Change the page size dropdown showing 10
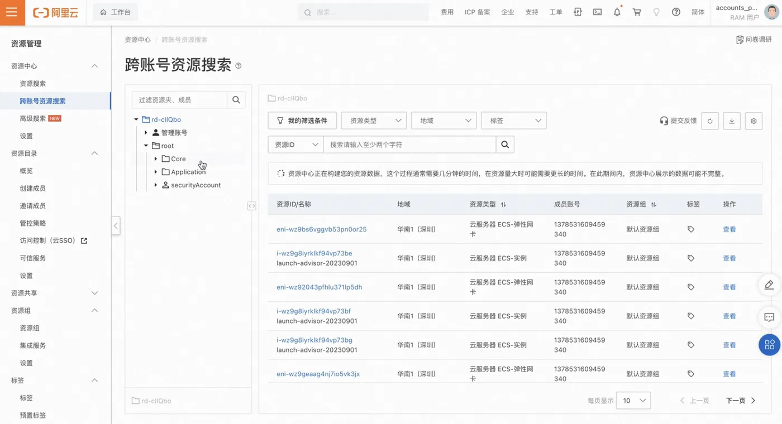Image resolution: width=782 pixels, height=424 pixels. [x=633, y=401]
